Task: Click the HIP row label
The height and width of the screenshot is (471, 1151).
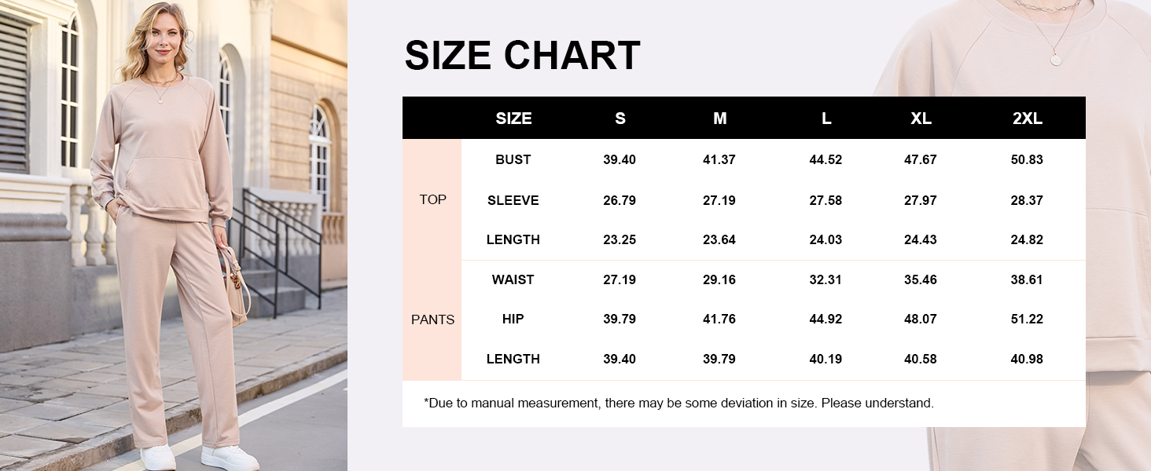Action: (x=513, y=319)
